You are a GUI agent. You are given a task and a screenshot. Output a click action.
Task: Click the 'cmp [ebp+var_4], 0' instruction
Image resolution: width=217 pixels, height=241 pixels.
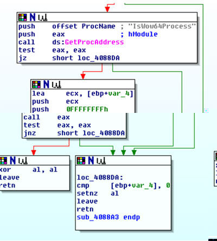[124, 186]
